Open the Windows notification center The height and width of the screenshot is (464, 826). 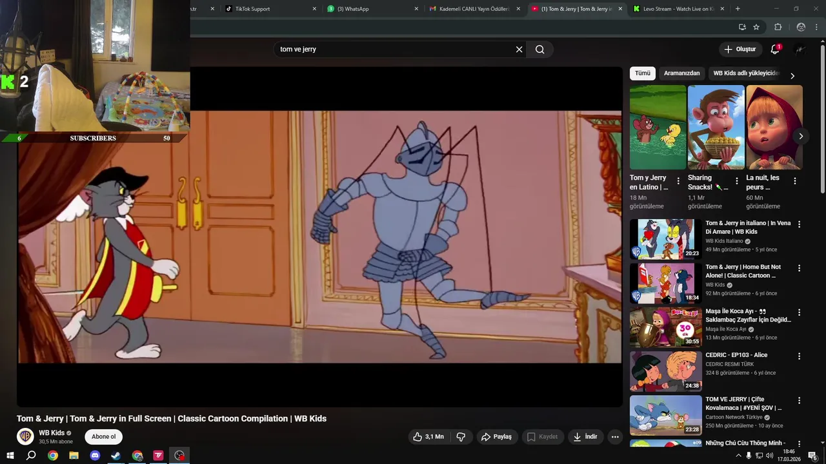pos(813,456)
